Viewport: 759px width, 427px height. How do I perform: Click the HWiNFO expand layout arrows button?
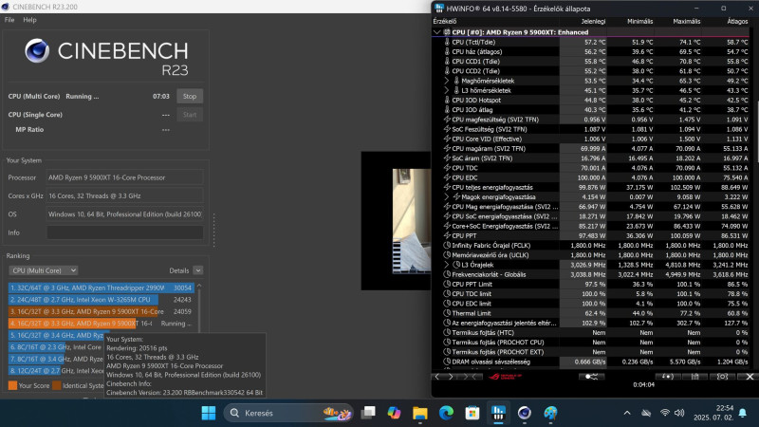[x=444, y=377]
